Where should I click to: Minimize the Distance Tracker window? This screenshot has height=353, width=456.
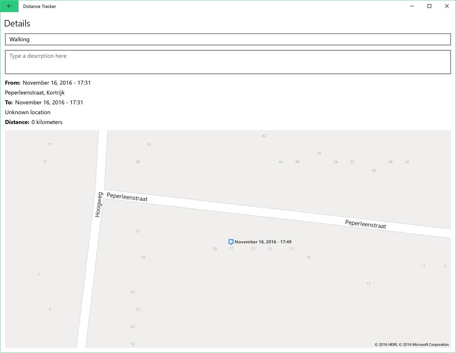click(411, 6)
